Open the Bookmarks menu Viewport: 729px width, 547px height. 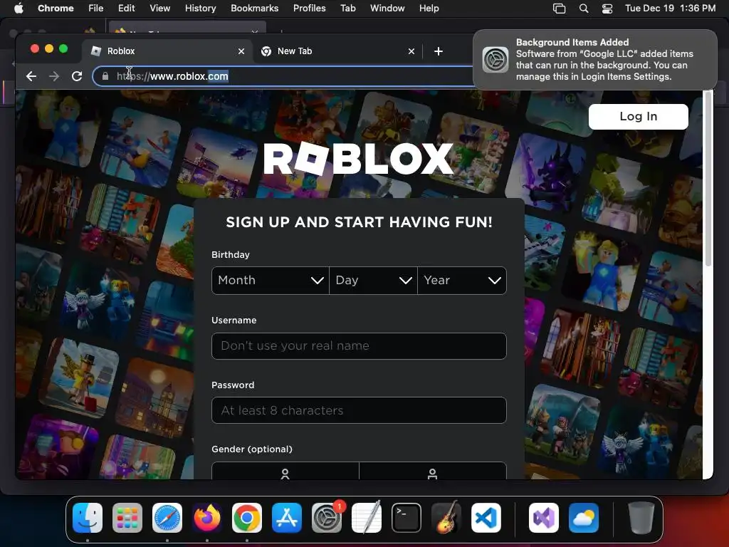pos(254,9)
